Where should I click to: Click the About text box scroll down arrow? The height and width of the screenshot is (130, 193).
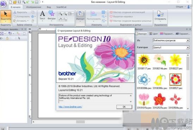pos(131,102)
